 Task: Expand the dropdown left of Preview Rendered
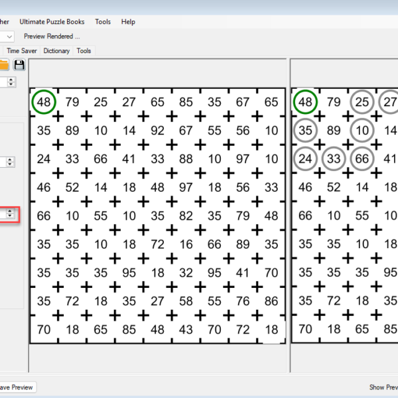8,36
